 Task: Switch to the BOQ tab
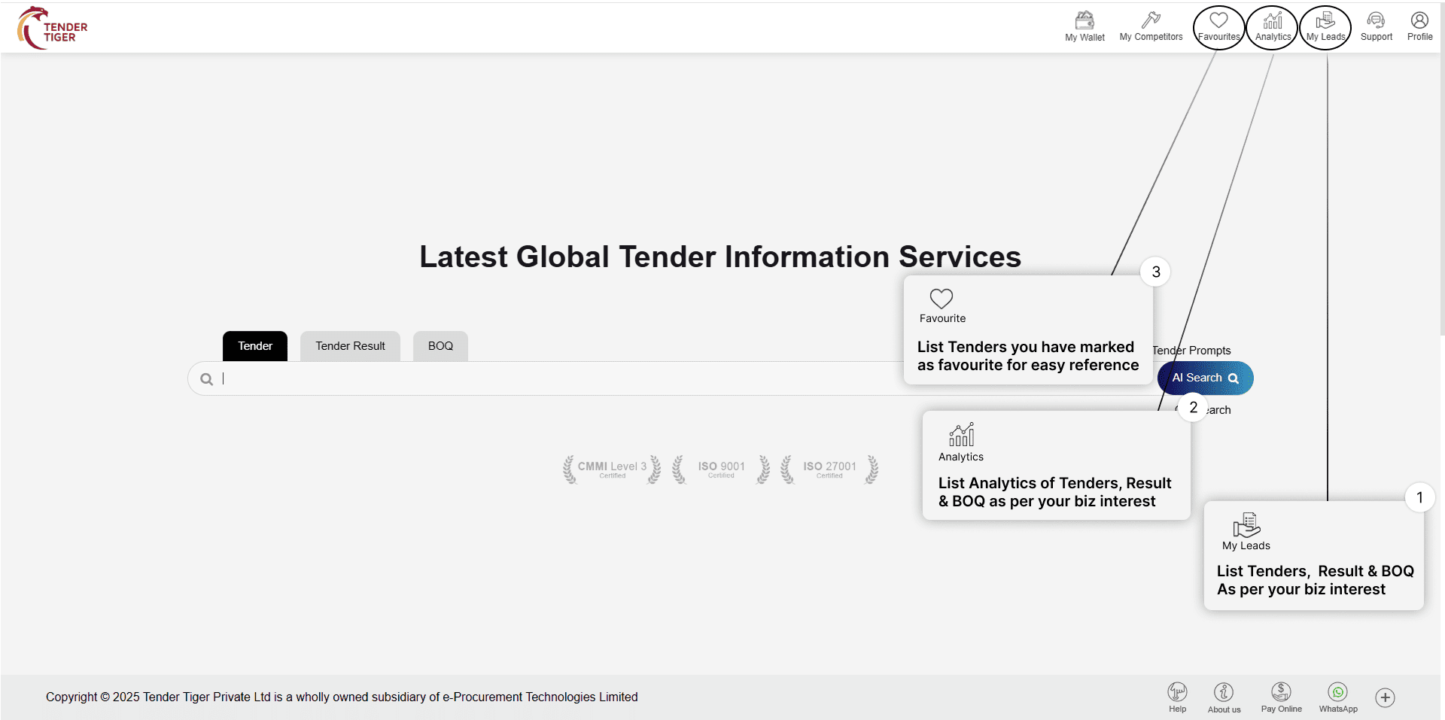[x=440, y=346]
